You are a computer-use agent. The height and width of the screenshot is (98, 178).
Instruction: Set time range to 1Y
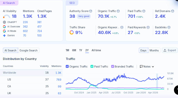(x=81, y=50)
